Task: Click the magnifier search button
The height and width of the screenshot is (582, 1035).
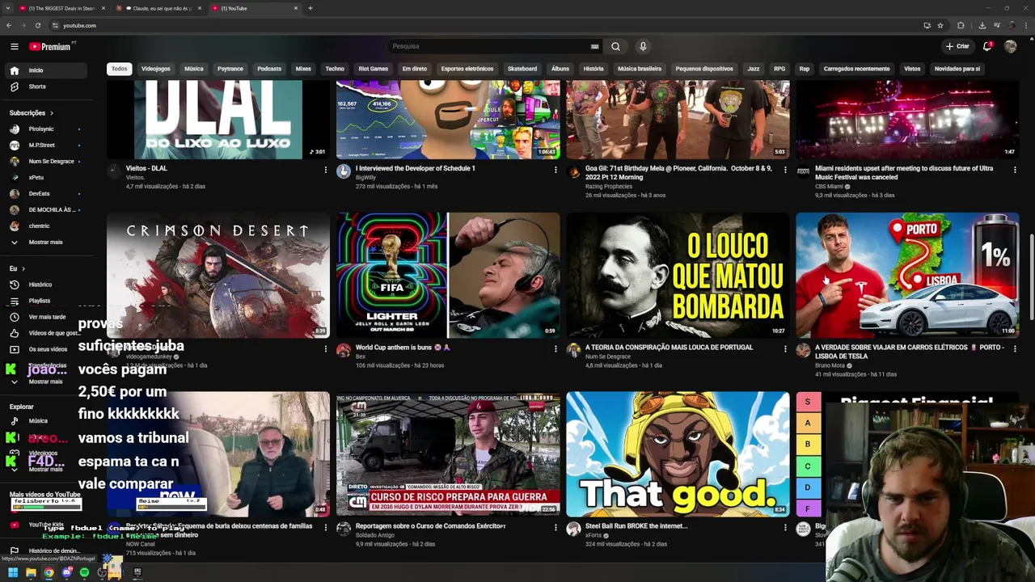Action: pyautogui.click(x=615, y=46)
